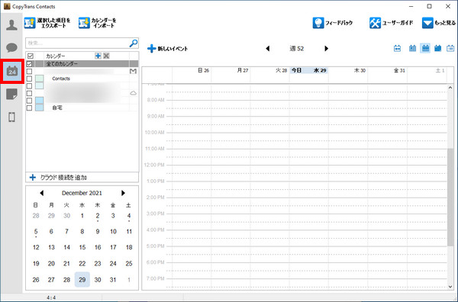Viewport: 458px width, 302px height.
Task: Open the Notes section in the sidebar
Action: pyautogui.click(x=11, y=95)
